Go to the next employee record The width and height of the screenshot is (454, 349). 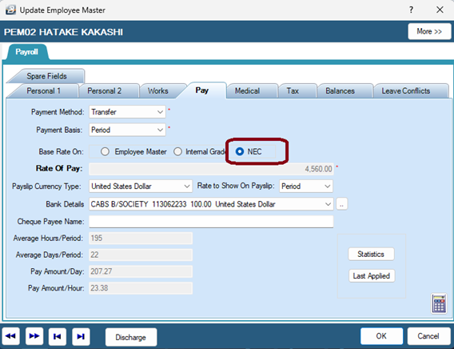pos(34,336)
